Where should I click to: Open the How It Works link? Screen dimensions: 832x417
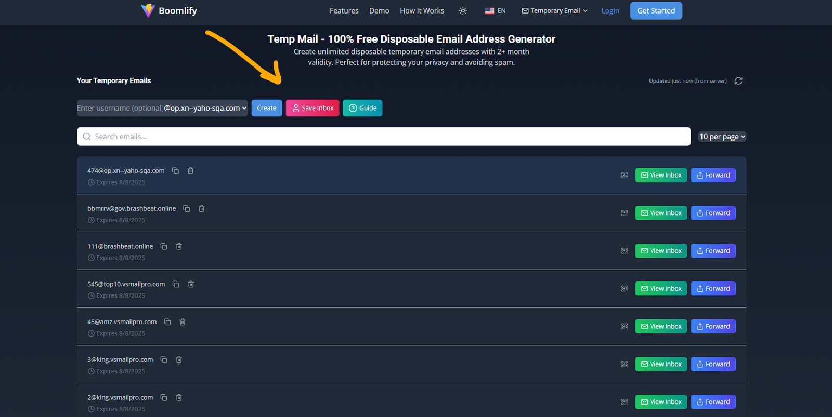(422, 10)
